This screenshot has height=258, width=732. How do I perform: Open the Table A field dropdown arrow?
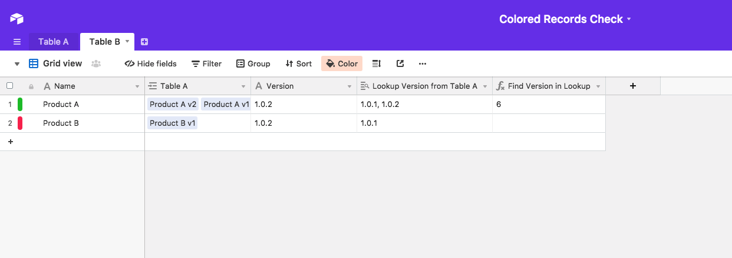click(243, 86)
